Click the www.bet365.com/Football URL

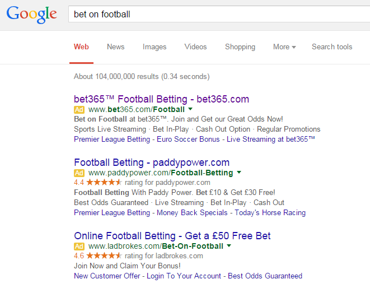(137, 110)
